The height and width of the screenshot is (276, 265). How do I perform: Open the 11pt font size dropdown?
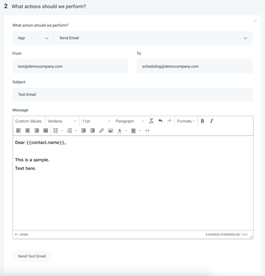point(96,121)
